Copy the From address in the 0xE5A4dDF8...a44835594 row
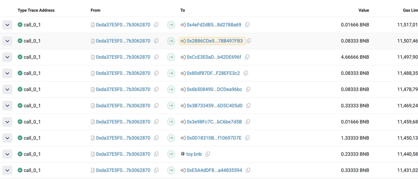Viewport: 418px width, 179px height. pos(156,170)
